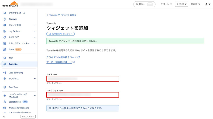The width and height of the screenshot is (213, 119).
Task: Open the Turnstile ウィジェット documentation pill
Action: [x=61, y=34]
